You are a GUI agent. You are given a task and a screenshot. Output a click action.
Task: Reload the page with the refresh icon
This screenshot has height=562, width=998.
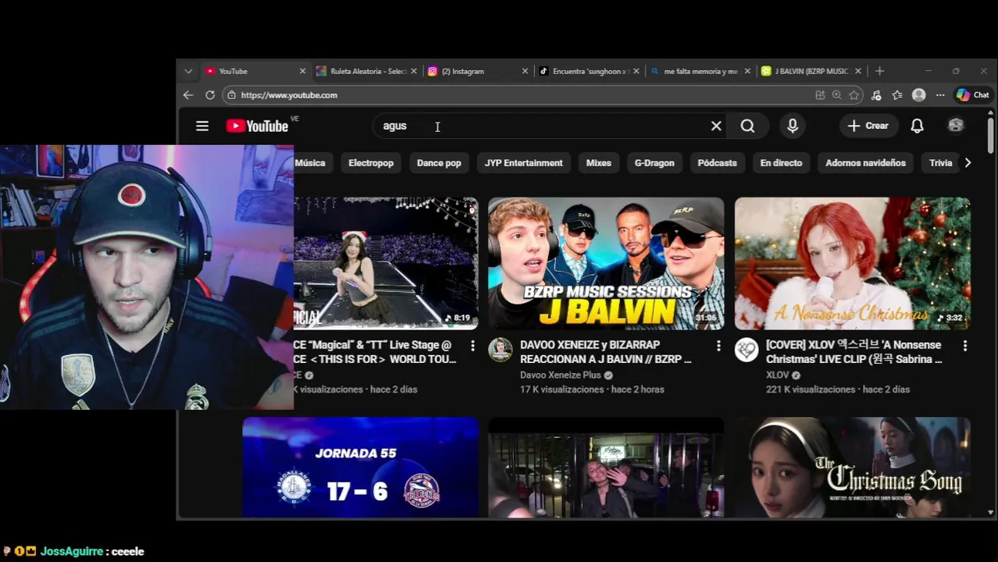pos(210,95)
